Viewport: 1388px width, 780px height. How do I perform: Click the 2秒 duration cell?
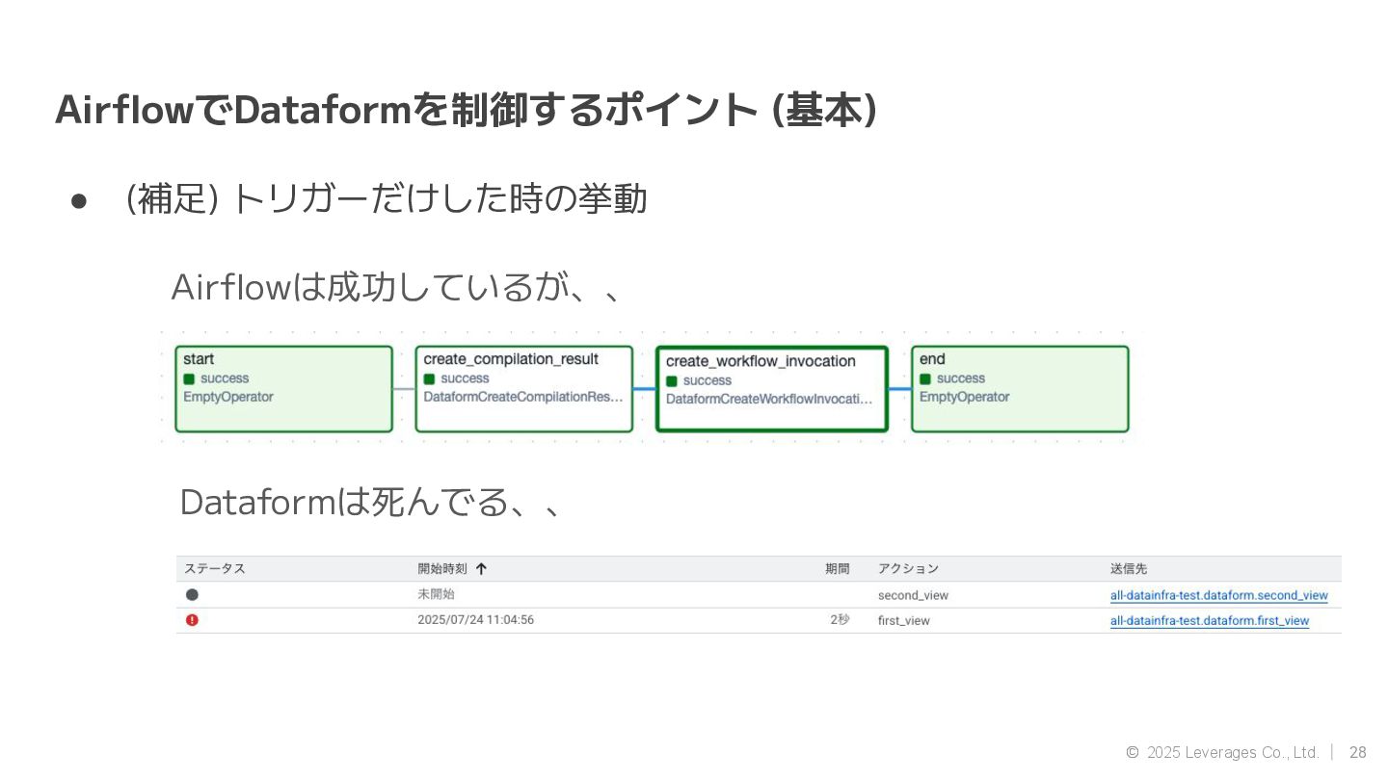pyautogui.click(x=841, y=620)
